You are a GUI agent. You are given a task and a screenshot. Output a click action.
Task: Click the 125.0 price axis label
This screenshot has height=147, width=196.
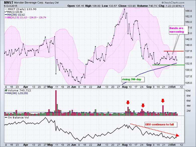(188, 83)
